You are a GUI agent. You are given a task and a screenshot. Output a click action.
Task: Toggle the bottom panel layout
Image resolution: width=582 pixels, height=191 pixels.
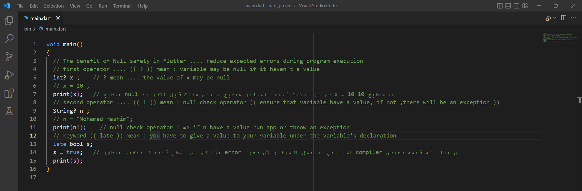508,6
